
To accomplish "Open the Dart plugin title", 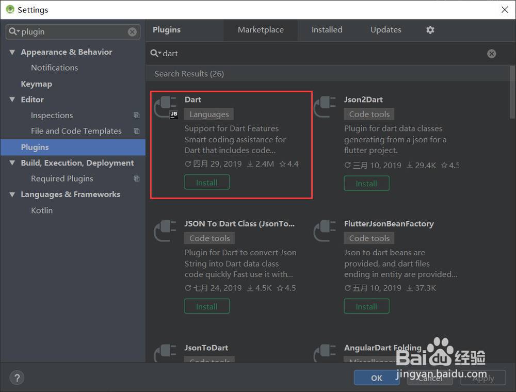I will tap(192, 100).
